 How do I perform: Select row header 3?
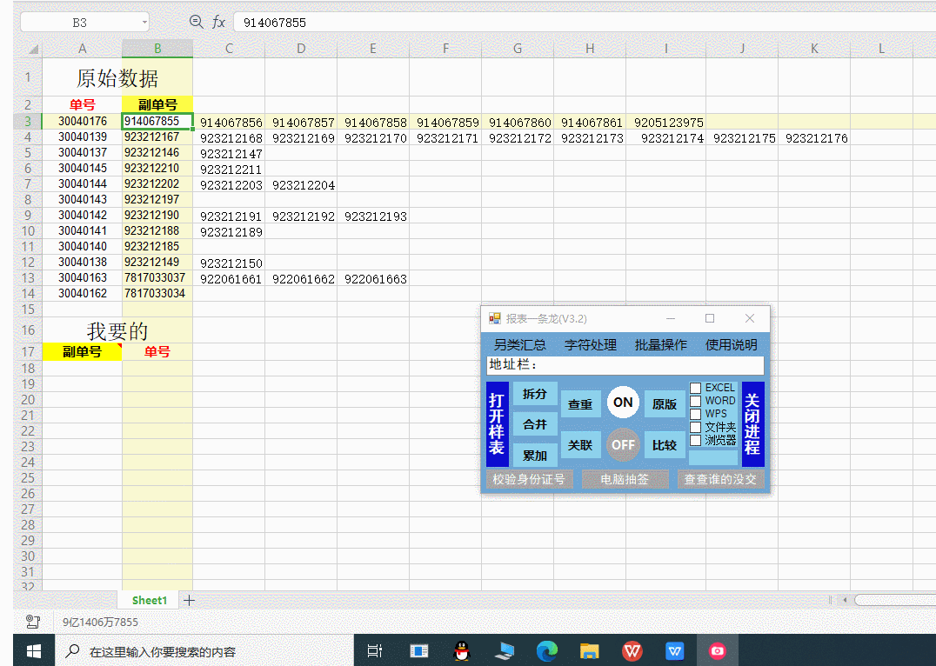tap(28, 122)
